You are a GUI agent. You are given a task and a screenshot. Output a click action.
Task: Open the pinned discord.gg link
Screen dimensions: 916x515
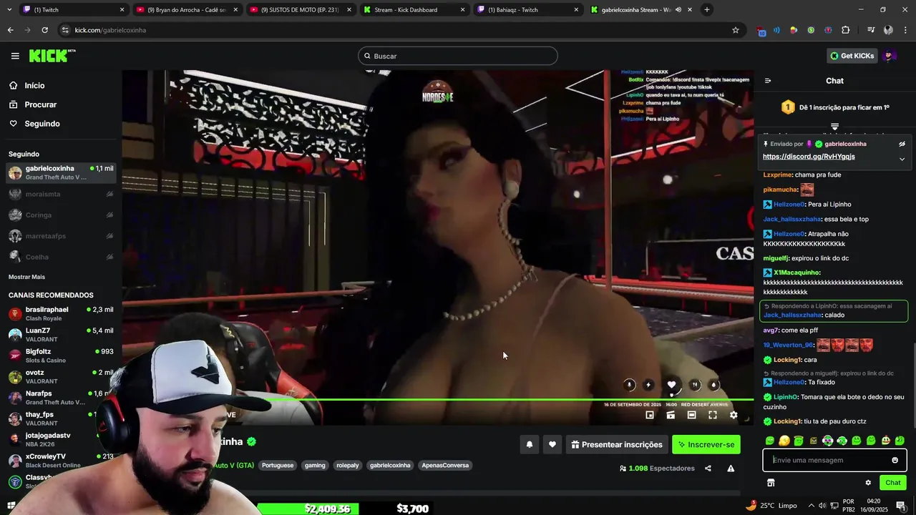coord(809,157)
